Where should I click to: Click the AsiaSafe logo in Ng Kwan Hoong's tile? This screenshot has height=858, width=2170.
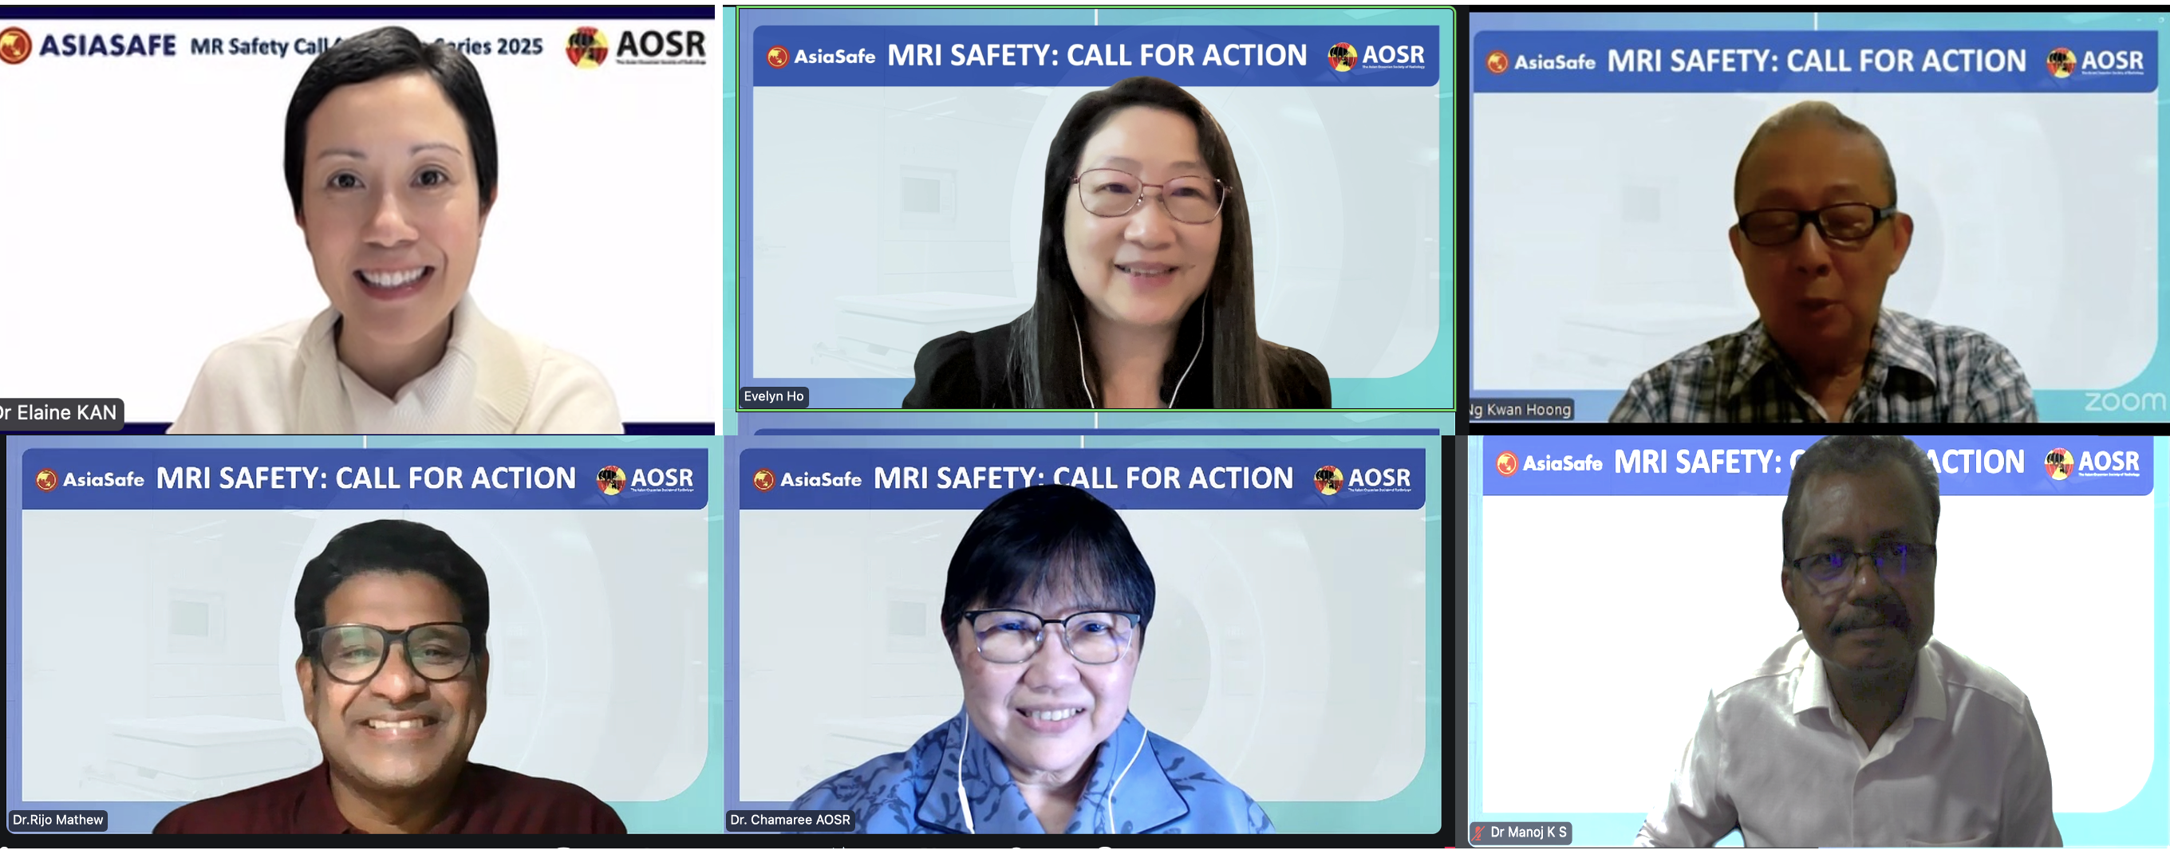click(x=1541, y=61)
